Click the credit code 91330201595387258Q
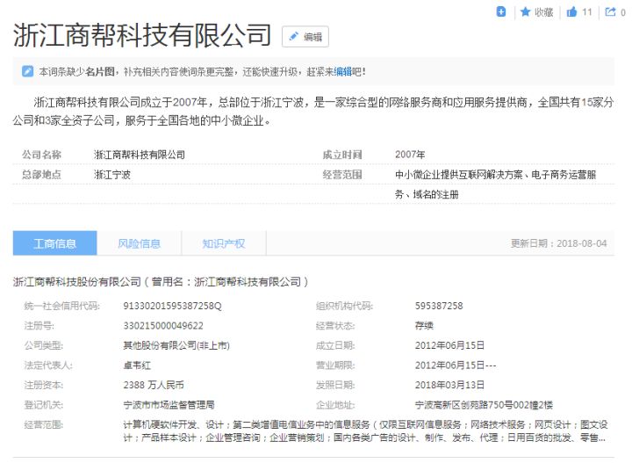 (x=172, y=306)
